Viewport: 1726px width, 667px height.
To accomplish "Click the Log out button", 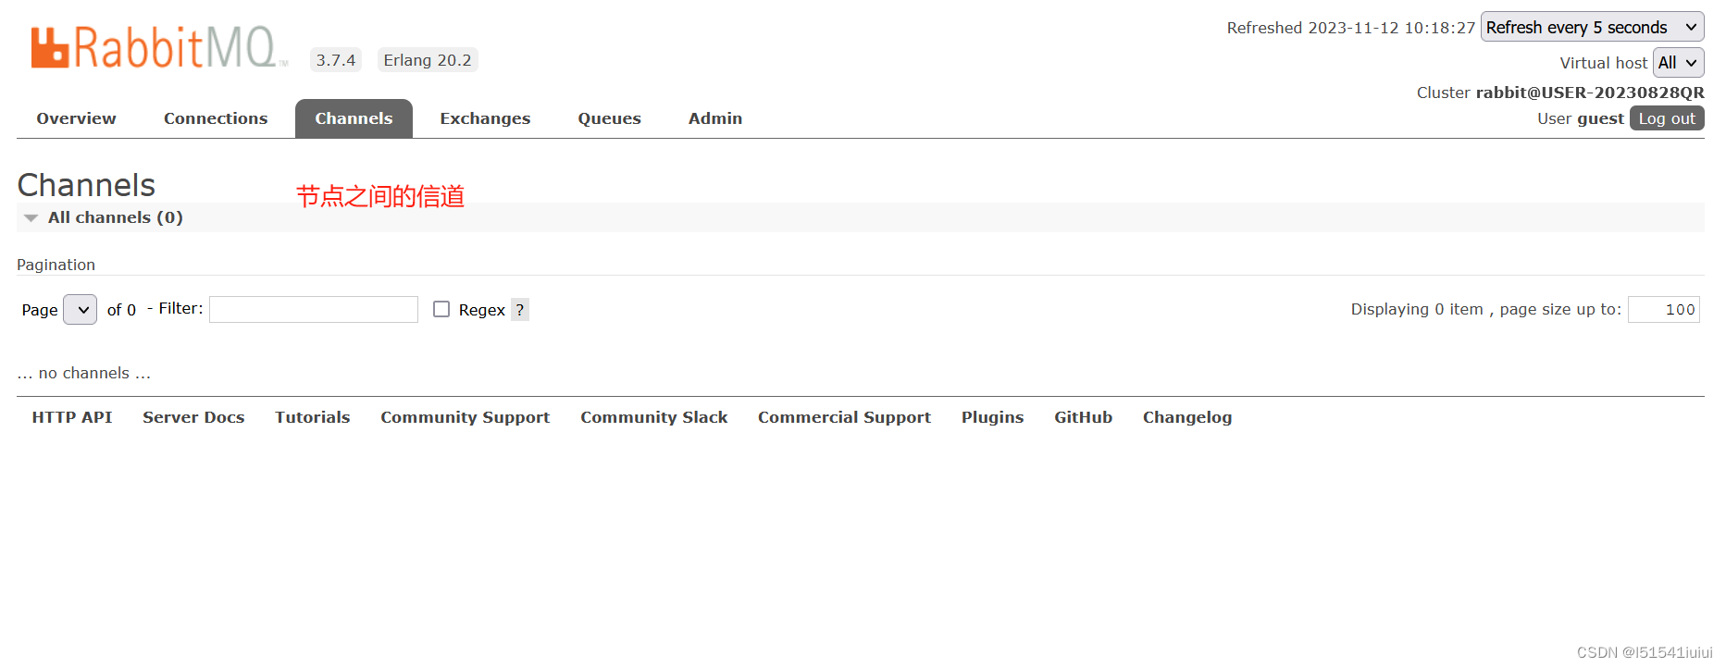I will (x=1667, y=118).
